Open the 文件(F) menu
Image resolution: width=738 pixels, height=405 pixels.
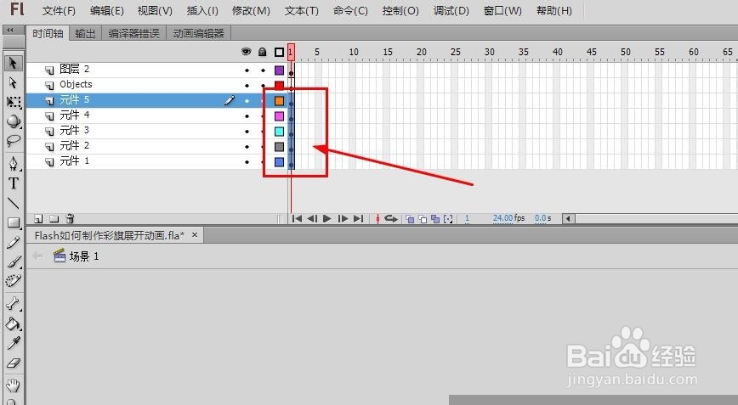pos(59,11)
